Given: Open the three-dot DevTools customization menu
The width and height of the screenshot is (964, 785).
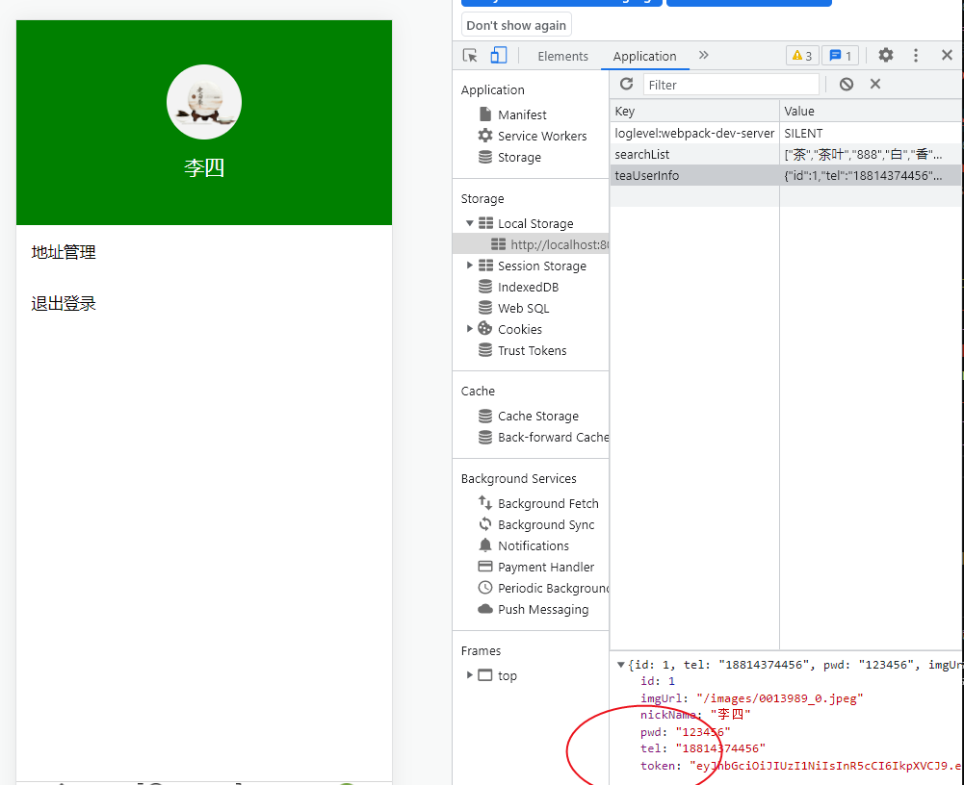Looking at the screenshot, I should [915, 55].
